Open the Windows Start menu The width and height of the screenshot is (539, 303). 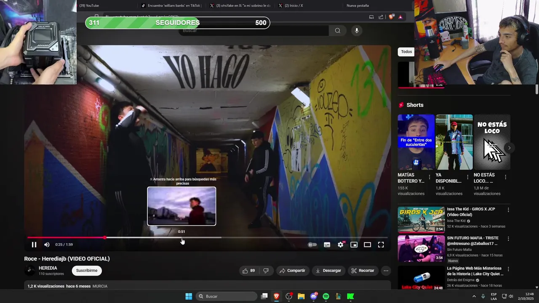tap(189, 296)
